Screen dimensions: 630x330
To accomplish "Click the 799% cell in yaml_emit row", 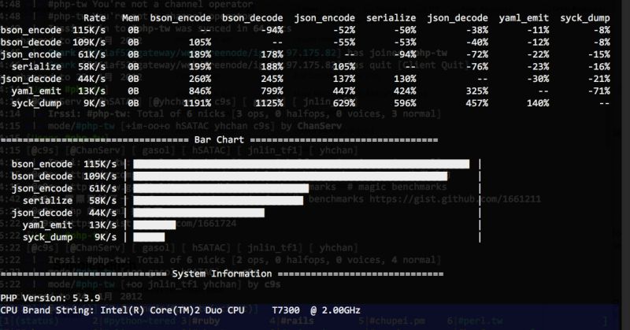I will [272, 91].
